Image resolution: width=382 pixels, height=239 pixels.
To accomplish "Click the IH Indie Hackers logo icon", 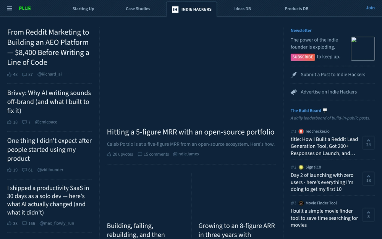I will 175,10.
